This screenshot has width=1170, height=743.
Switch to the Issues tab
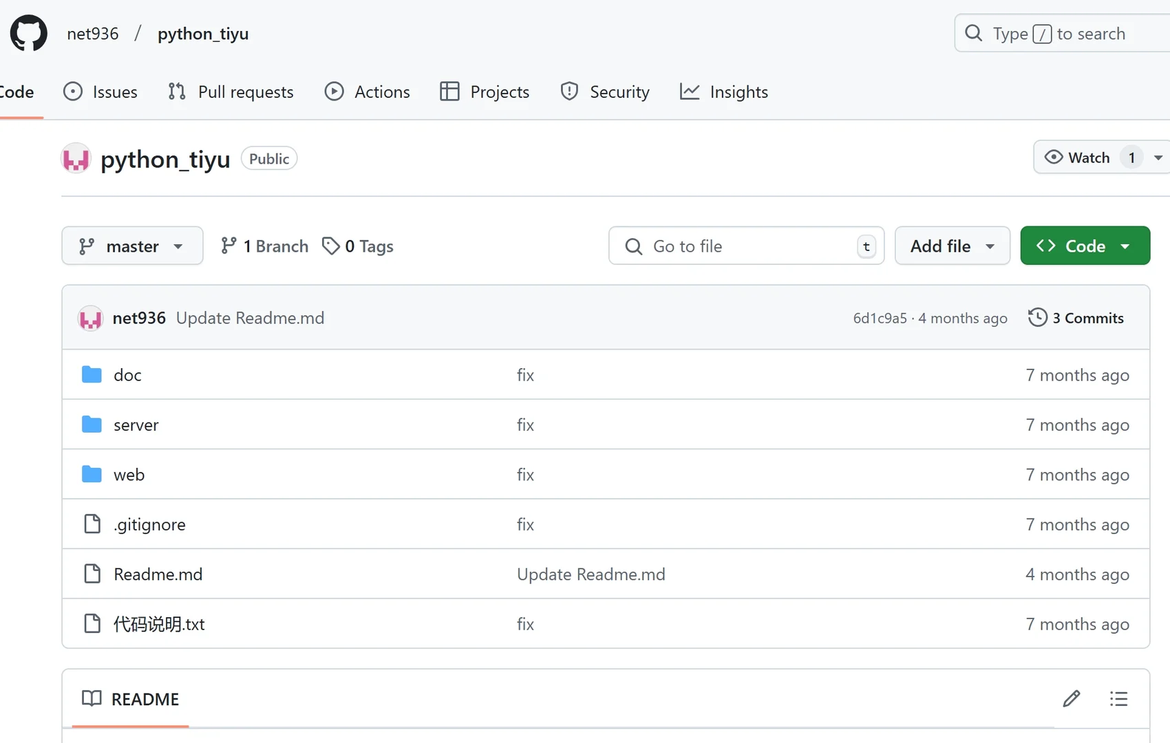(100, 91)
